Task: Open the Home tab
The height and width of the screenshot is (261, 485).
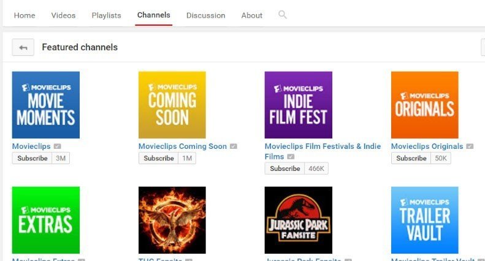Action: pos(25,15)
